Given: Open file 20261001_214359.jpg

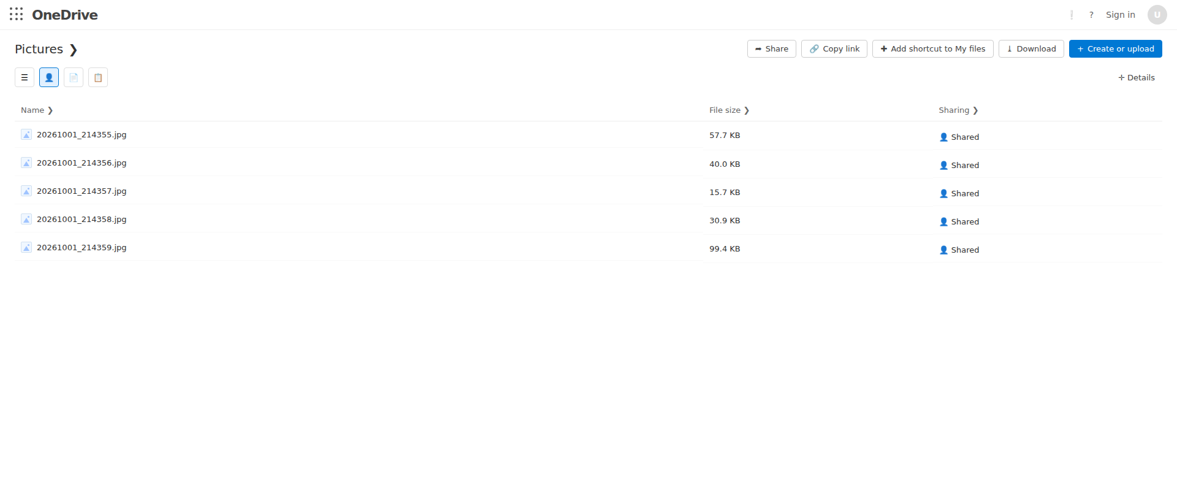Looking at the screenshot, I should (x=82, y=247).
